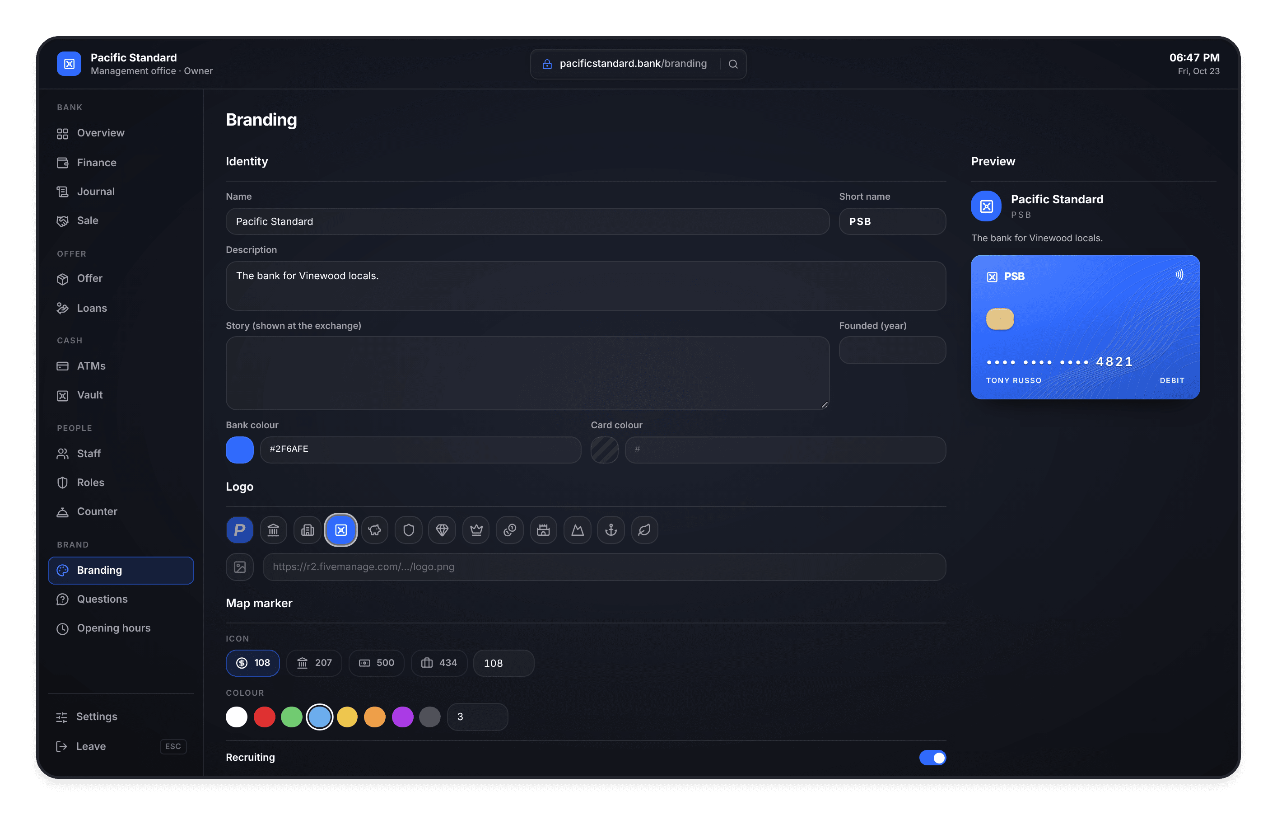Go to Finance in sidebar
1277x815 pixels.
(121, 162)
